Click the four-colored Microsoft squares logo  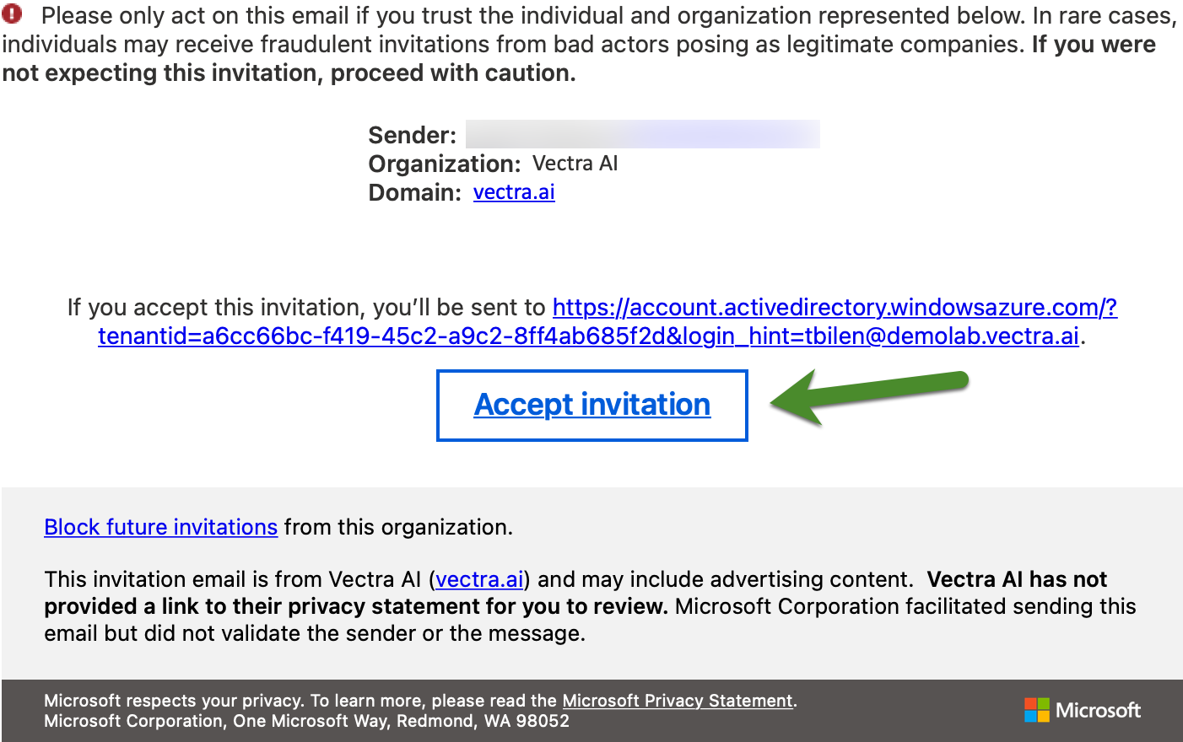coord(1036,710)
